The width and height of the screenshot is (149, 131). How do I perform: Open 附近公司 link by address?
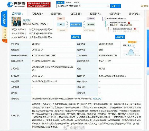point(97,98)
